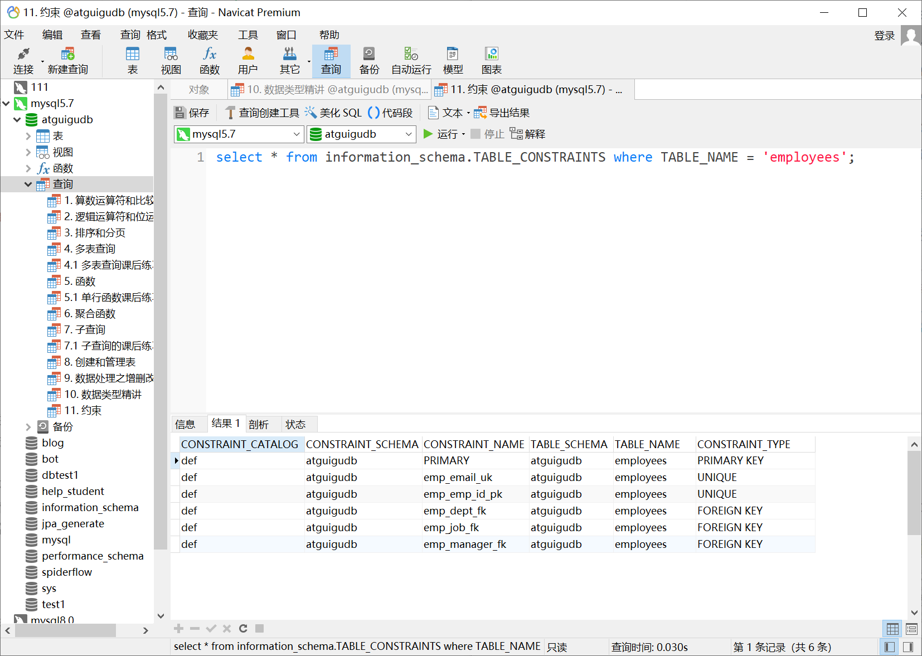Beautify SQL with 美化 SQL
Image resolution: width=922 pixels, height=656 pixels.
tap(333, 113)
